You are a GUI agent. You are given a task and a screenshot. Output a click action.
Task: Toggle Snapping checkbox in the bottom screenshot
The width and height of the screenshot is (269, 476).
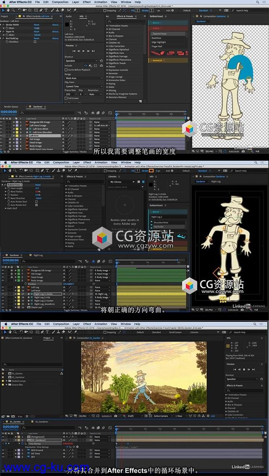[105, 332]
